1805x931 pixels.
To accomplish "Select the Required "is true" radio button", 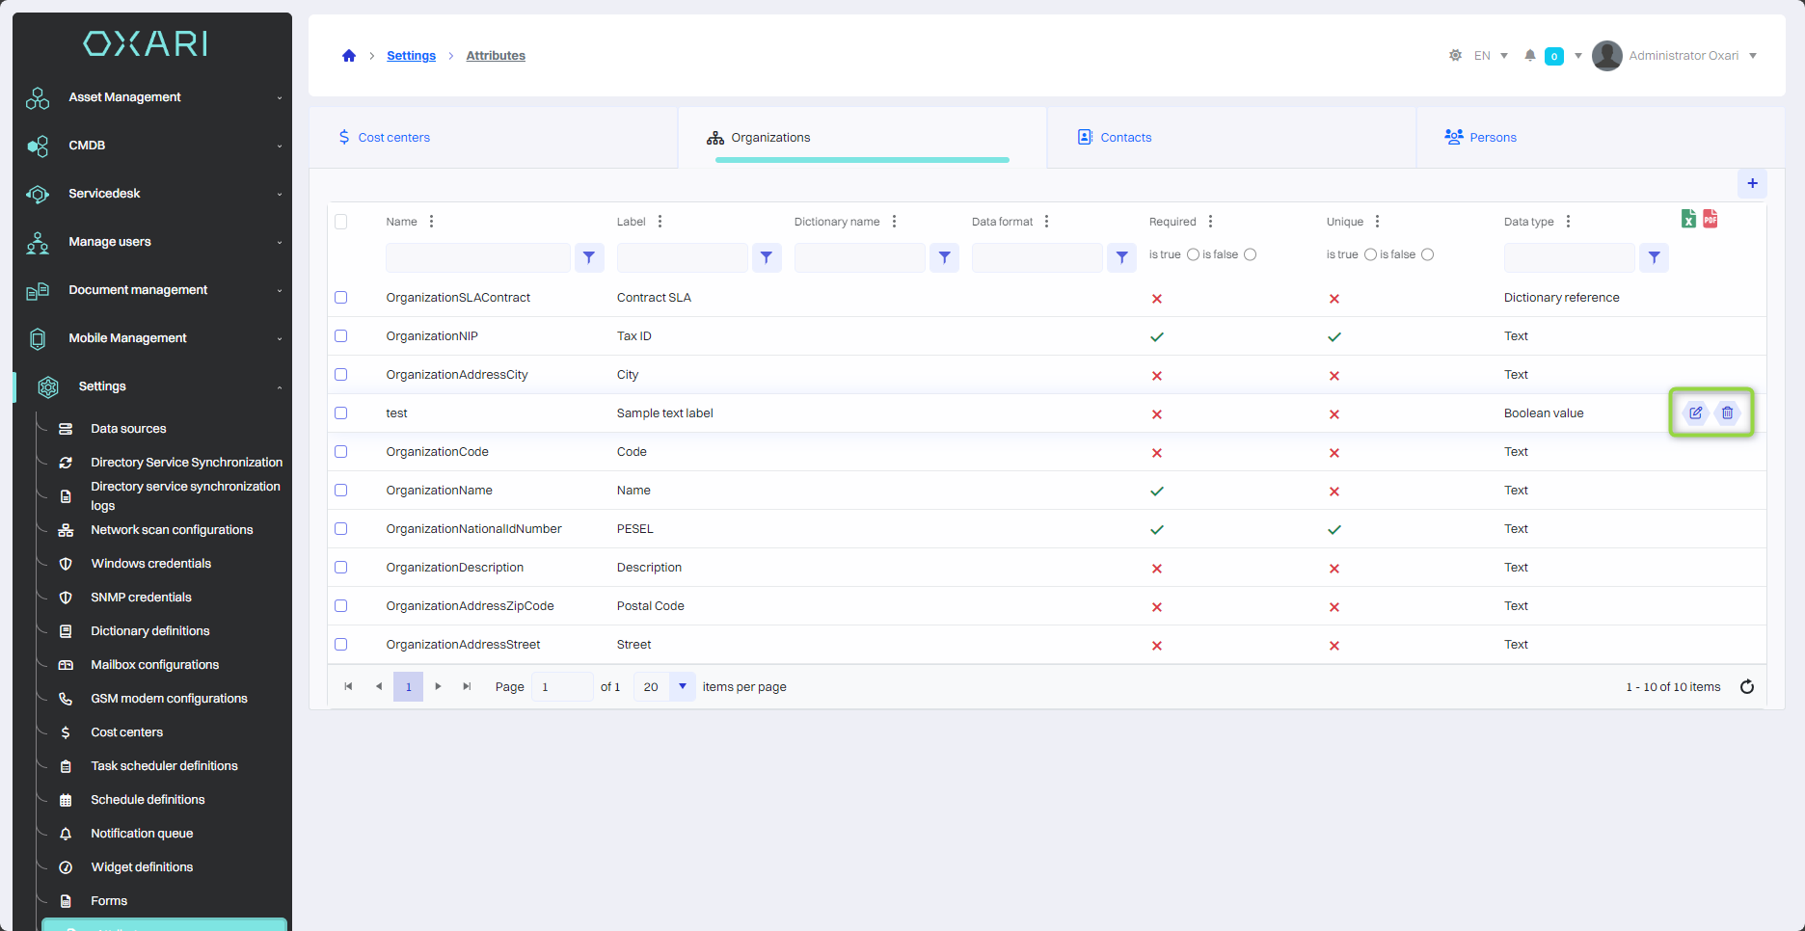I will 1193,254.
